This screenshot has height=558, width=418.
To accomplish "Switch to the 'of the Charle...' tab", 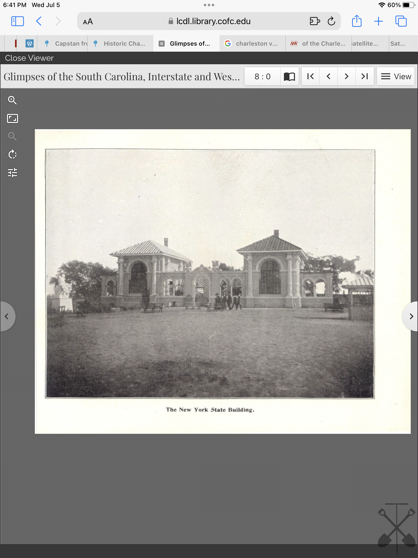I will point(319,43).
